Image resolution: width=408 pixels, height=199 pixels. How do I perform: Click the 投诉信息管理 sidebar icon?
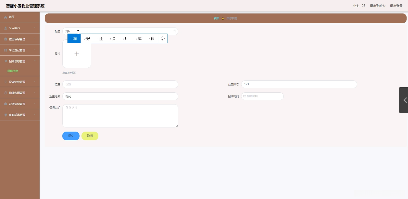pos(6,82)
